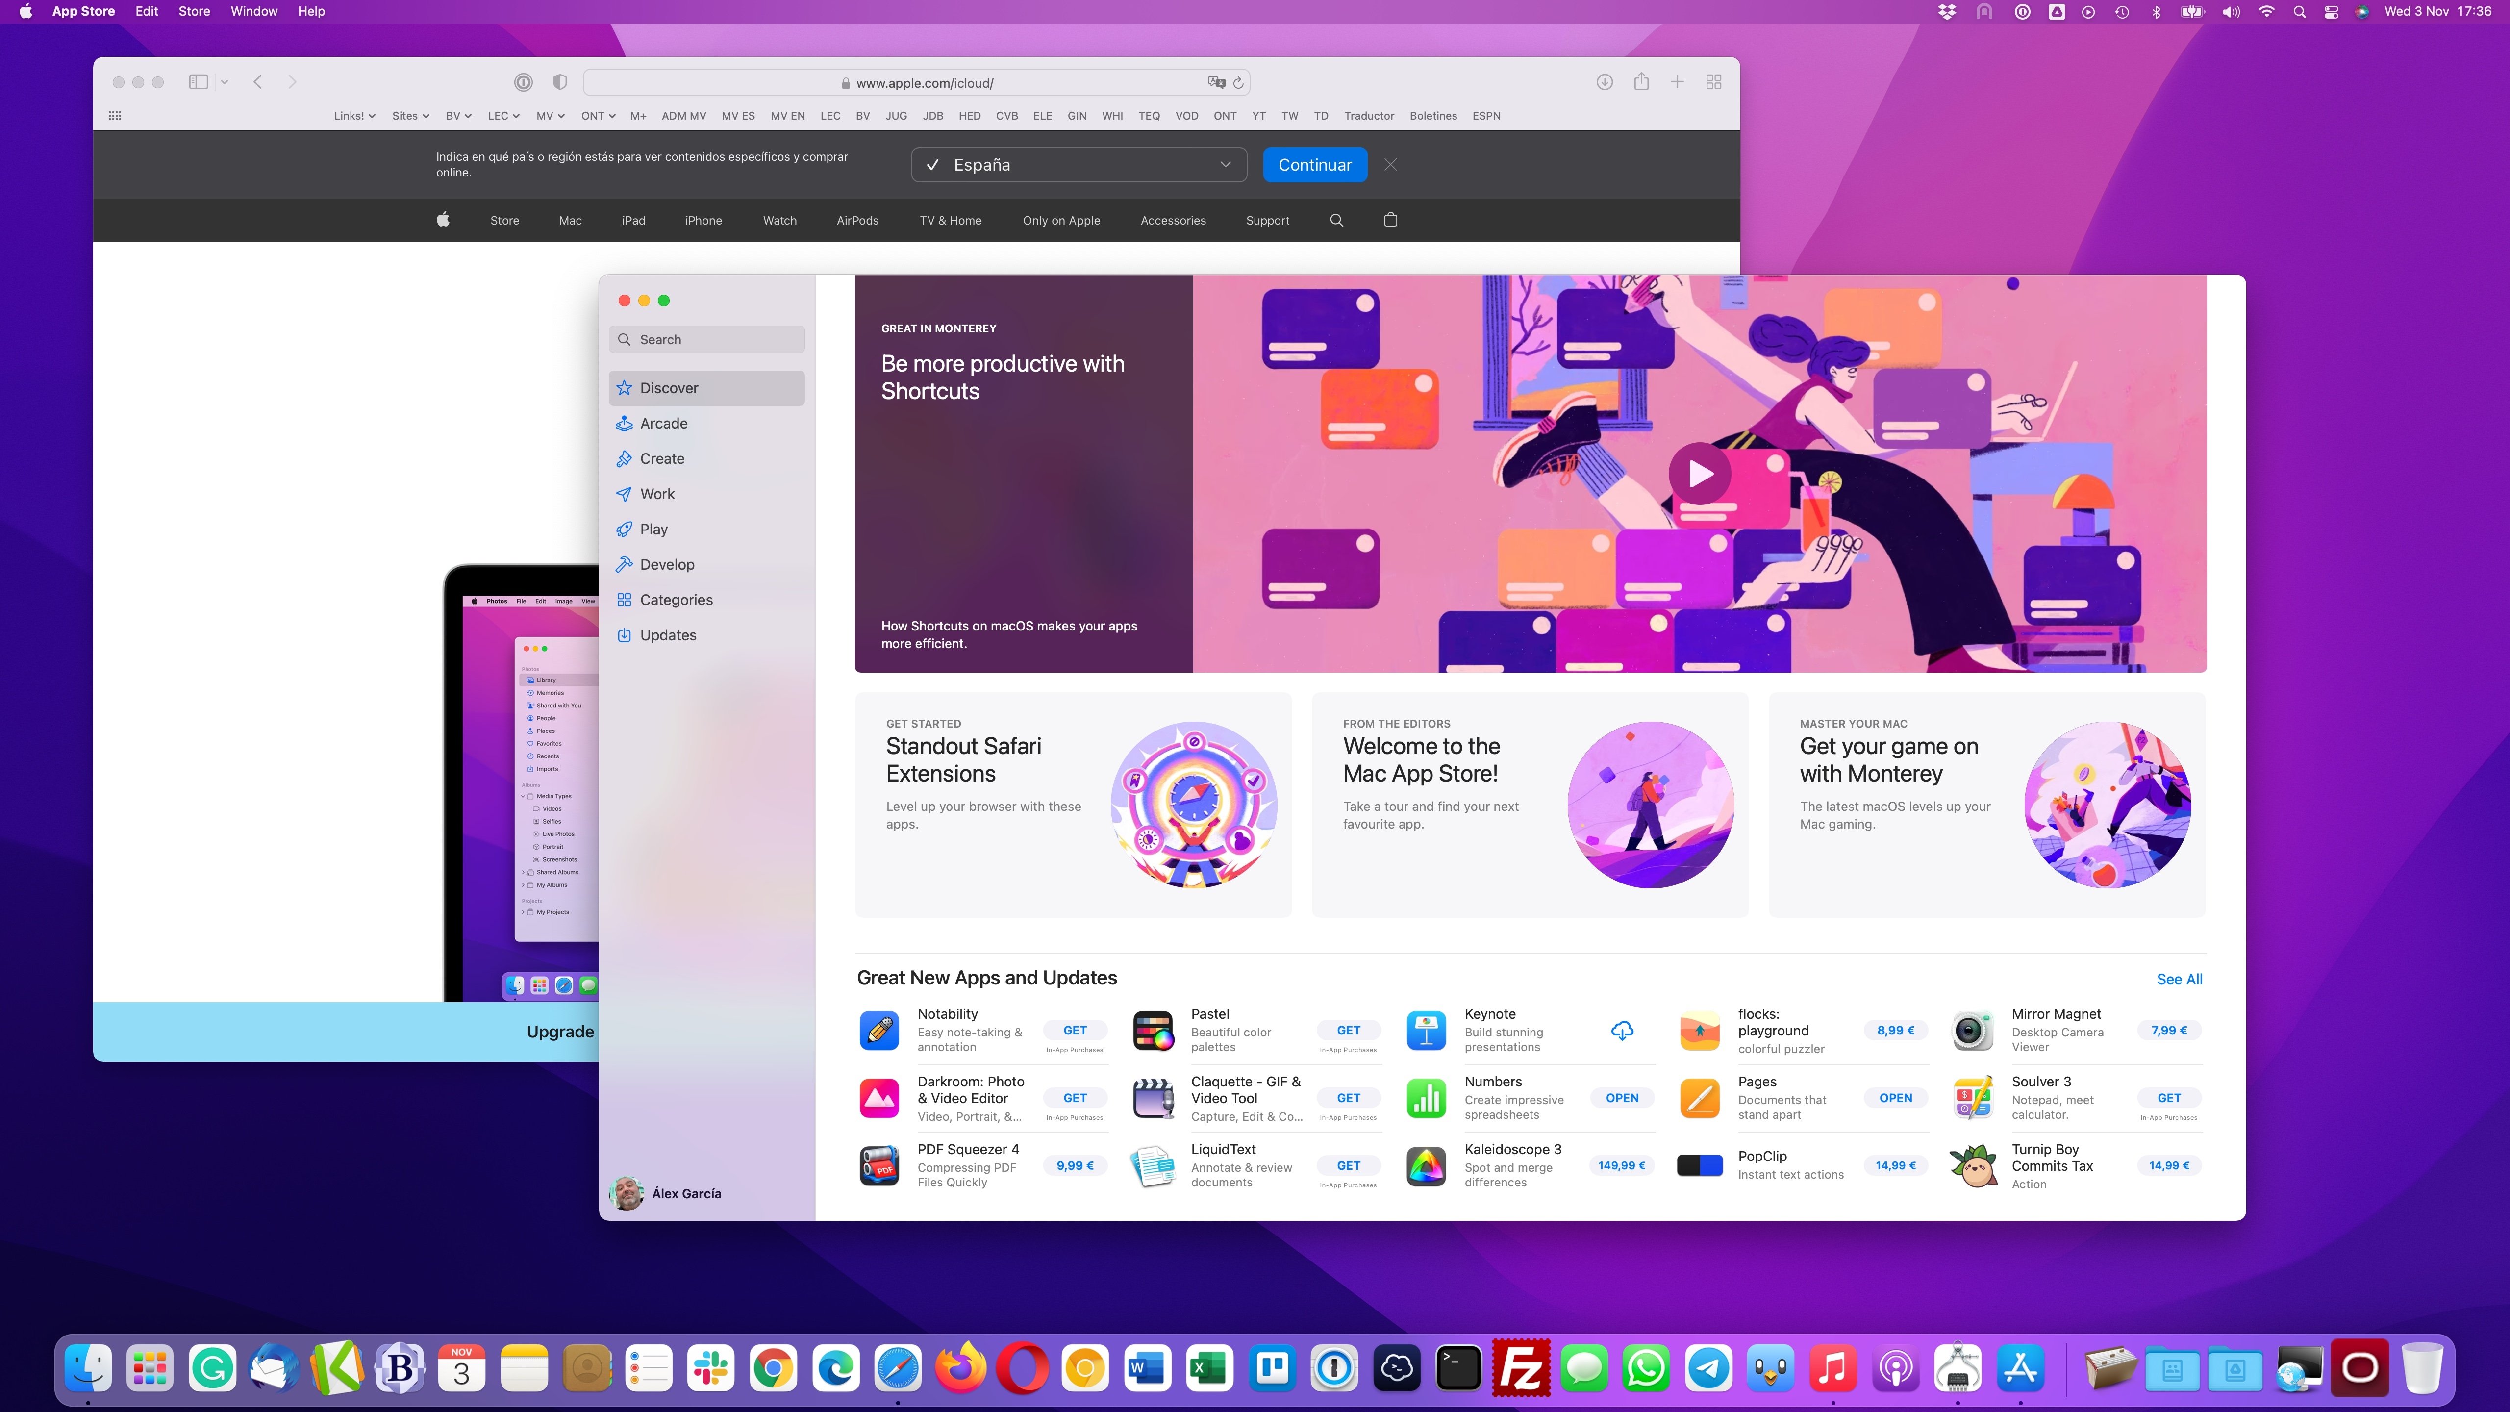Click the Turnip Boy Commits Tax app icon
The width and height of the screenshot is (2510, 1412).
pos(1973,1165)
